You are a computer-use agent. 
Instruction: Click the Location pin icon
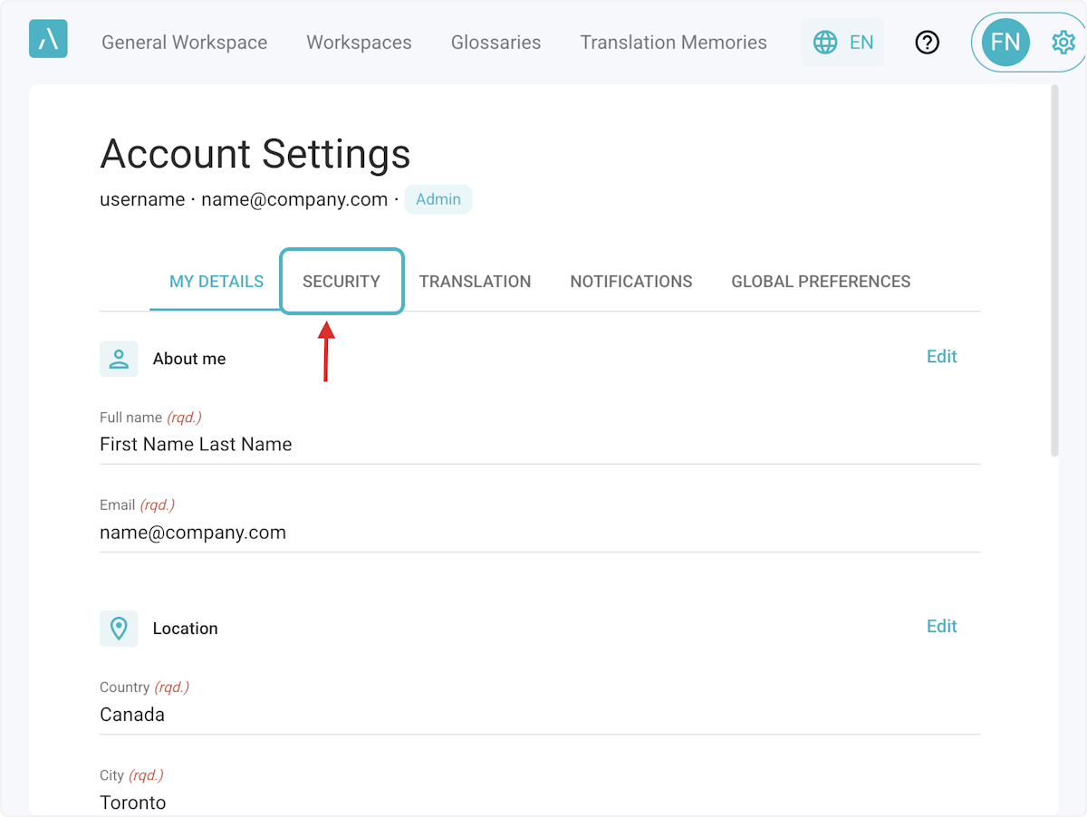(x=119, y=629)
